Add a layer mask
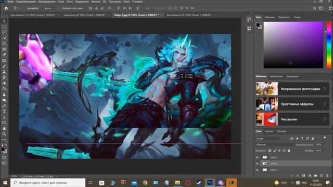Image resolution: width=333 pixels, height=187 pixels. click(x=304, y=176)
